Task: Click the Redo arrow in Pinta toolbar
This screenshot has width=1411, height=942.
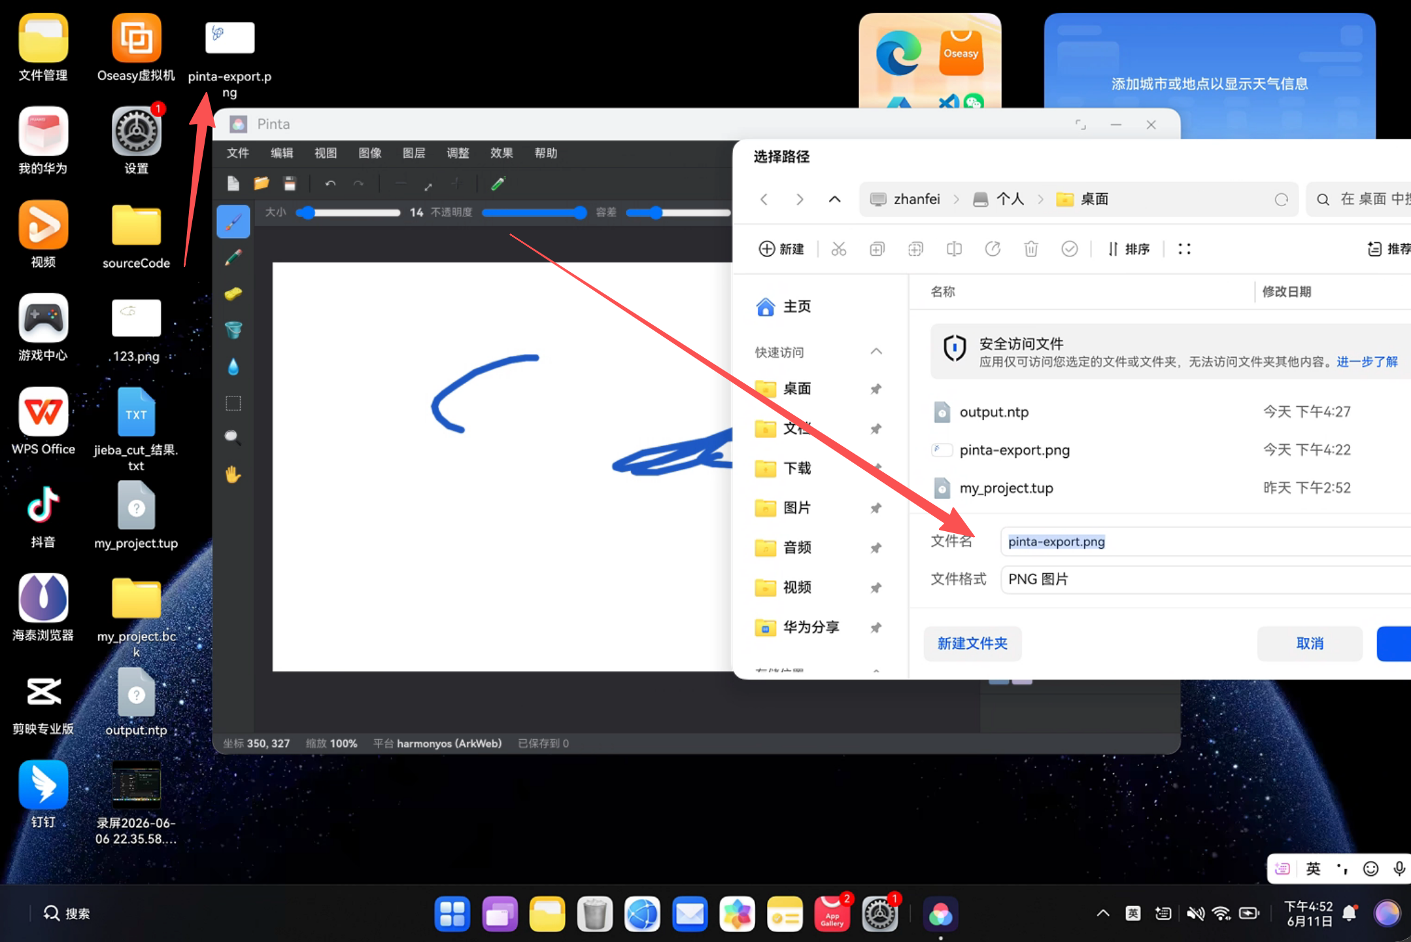Action: coord(358,184)
